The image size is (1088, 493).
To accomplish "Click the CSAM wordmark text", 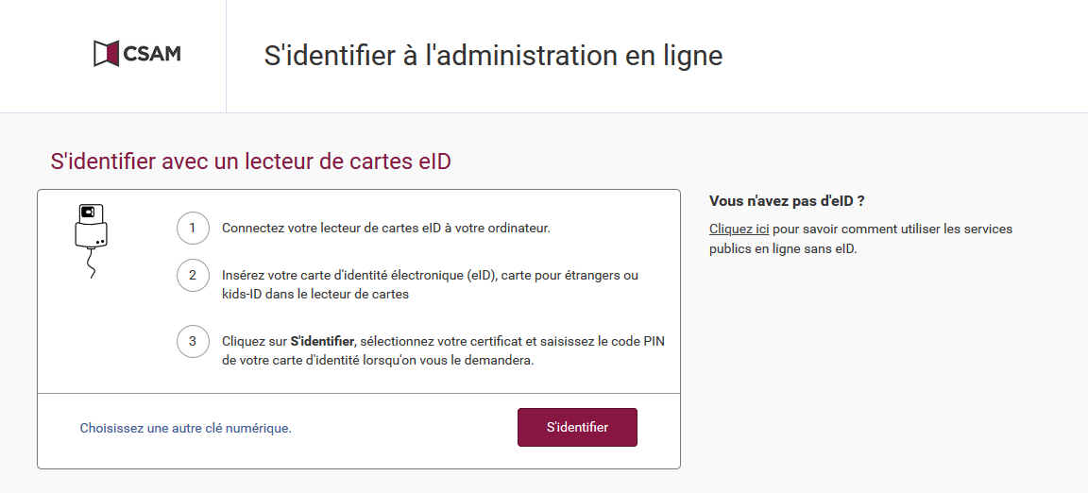I will tap(153, 54).
